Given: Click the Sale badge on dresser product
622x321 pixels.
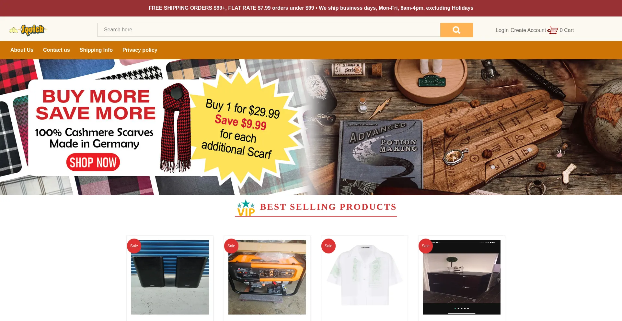Looking at the screenshot, I should click(x=426, y=246).
